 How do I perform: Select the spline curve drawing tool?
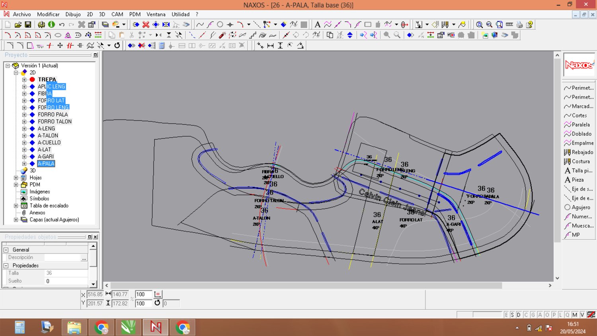pyautogui.click(x=200, y=25)
